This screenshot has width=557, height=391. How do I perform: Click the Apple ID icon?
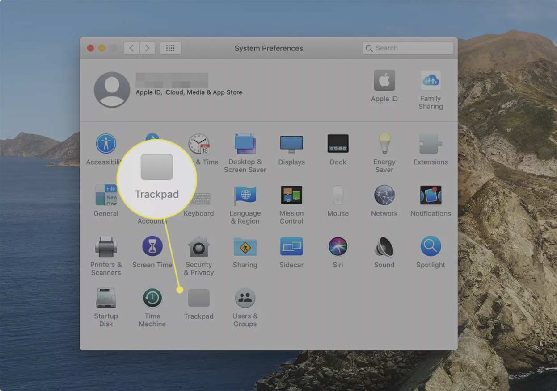384,81
